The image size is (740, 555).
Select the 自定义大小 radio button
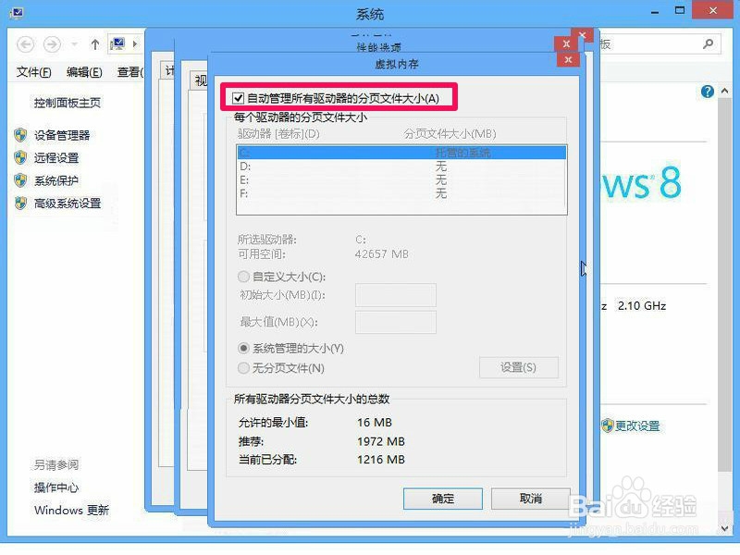[x=243, y=277]
